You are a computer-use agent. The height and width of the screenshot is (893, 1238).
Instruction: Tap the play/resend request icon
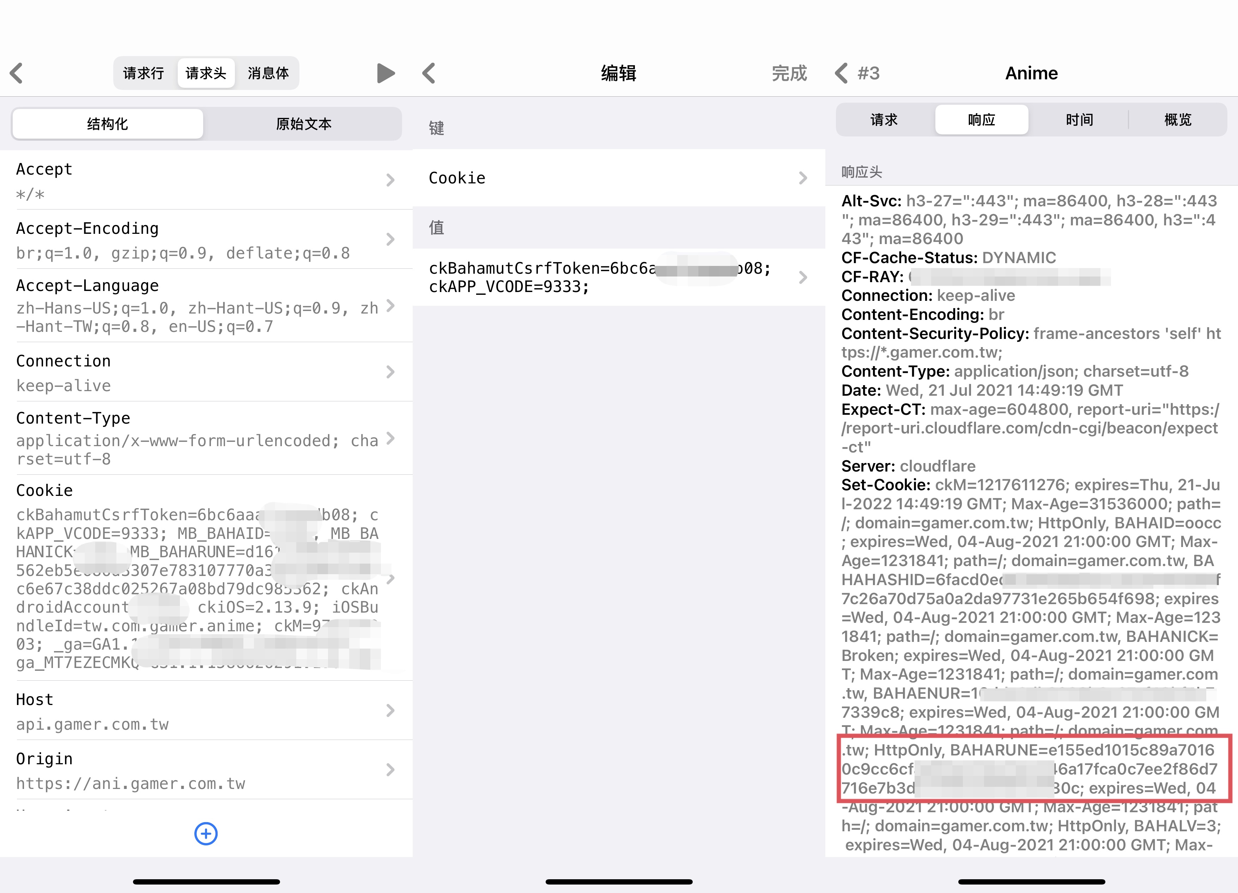point(386,73)
